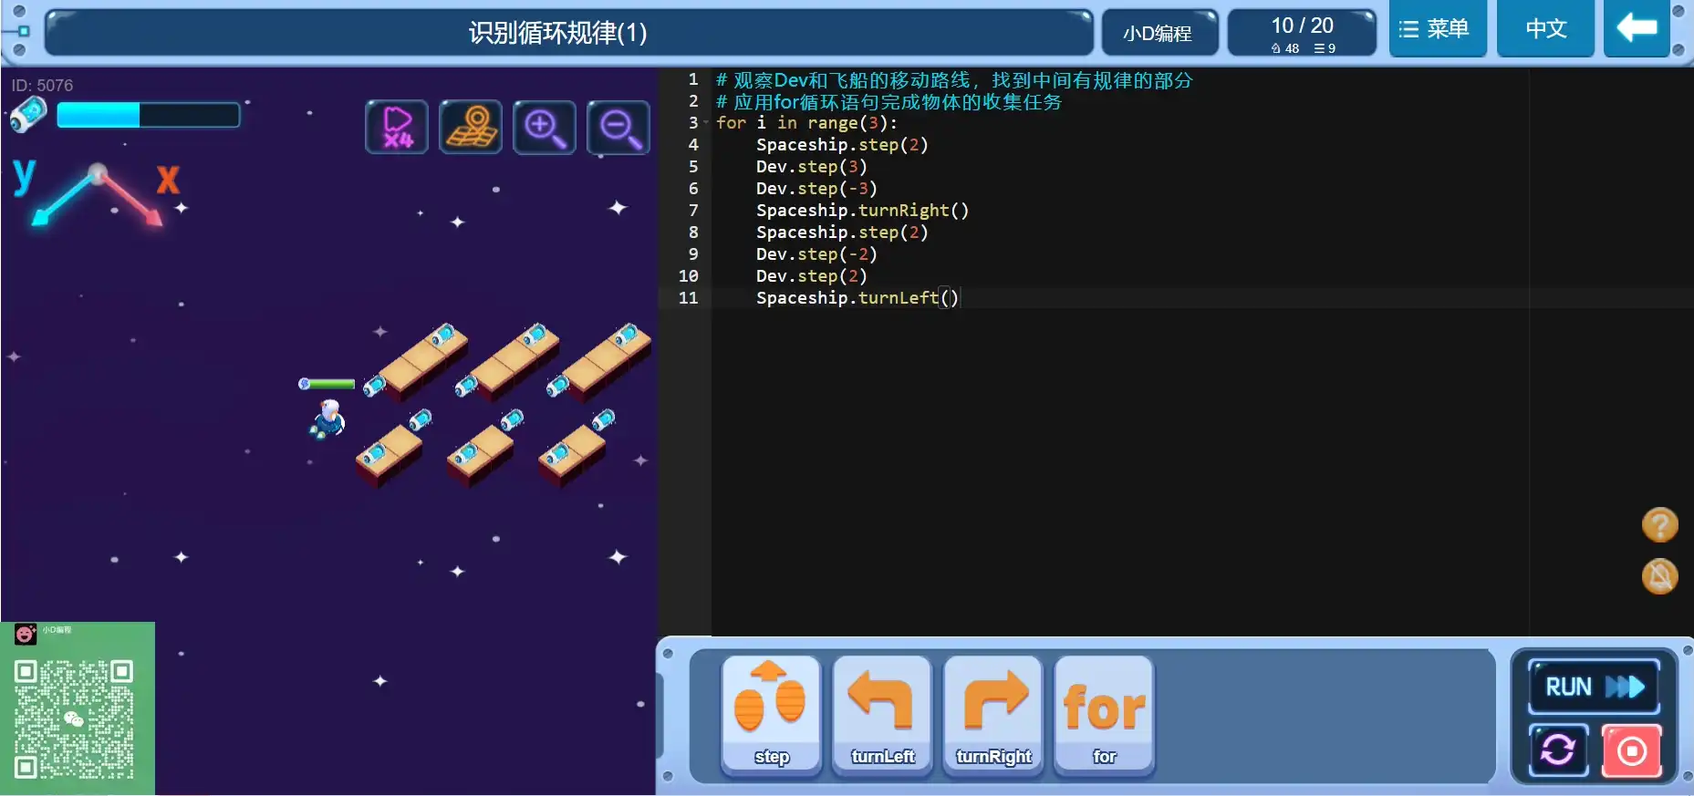
Task: Zoom out with the magnifier minus icon
Action: point(618,127)
